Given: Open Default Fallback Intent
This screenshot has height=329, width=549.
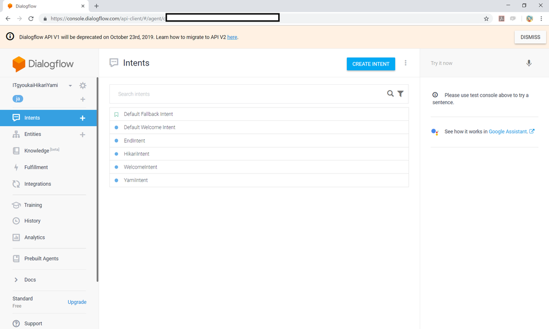Looking at the screenshot, I should (x=259, y=114).
